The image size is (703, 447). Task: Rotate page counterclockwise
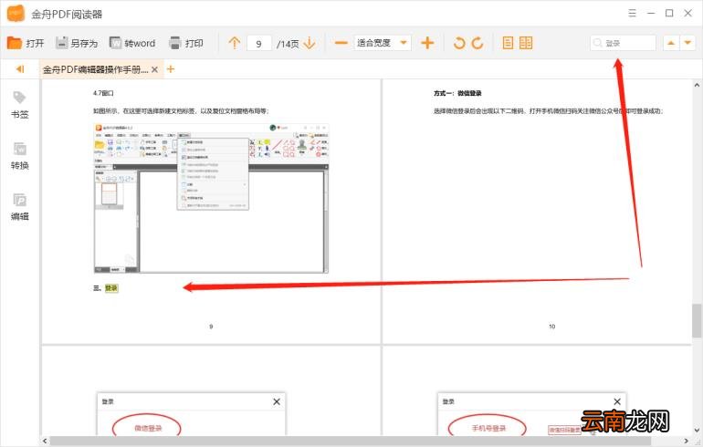point(459,43)
